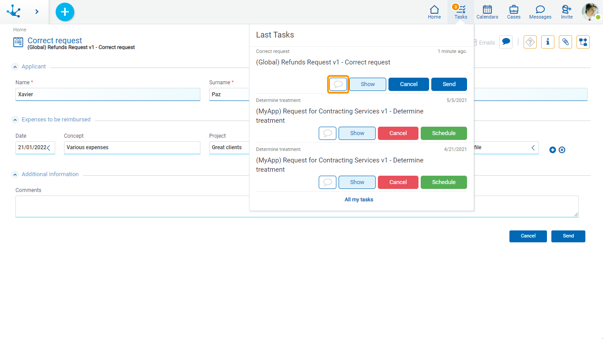This screenshot has width=603, height=339.
Task: Open the process workflow diagram icon
Action: (583, 42)
